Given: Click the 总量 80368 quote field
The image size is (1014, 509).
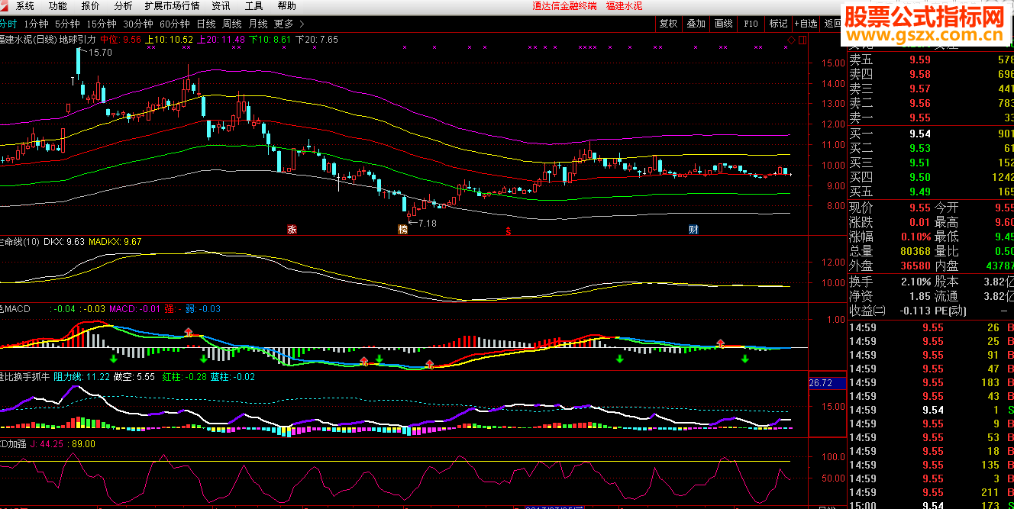Looking at the screenshot, I should tap(890, 251).
